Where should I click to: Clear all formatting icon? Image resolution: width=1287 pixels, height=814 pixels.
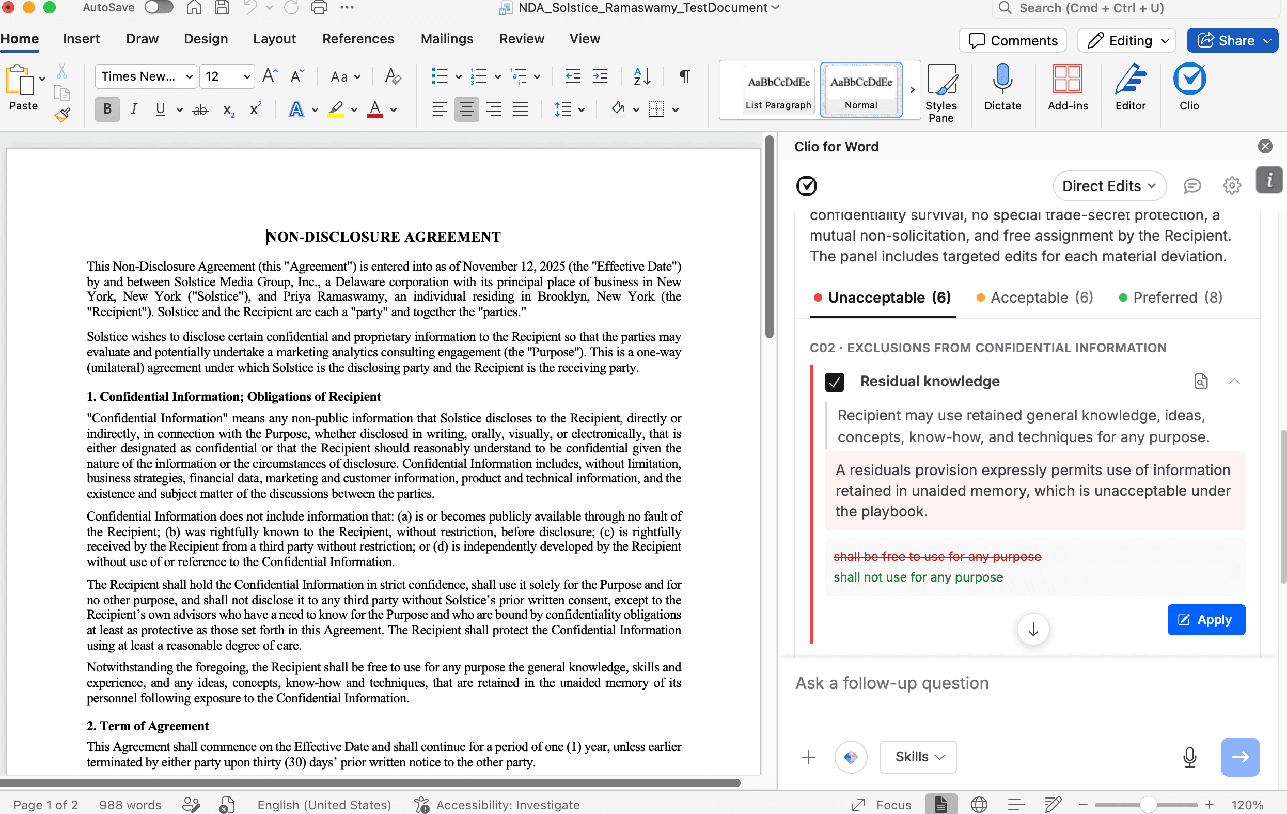pos(393,76)
